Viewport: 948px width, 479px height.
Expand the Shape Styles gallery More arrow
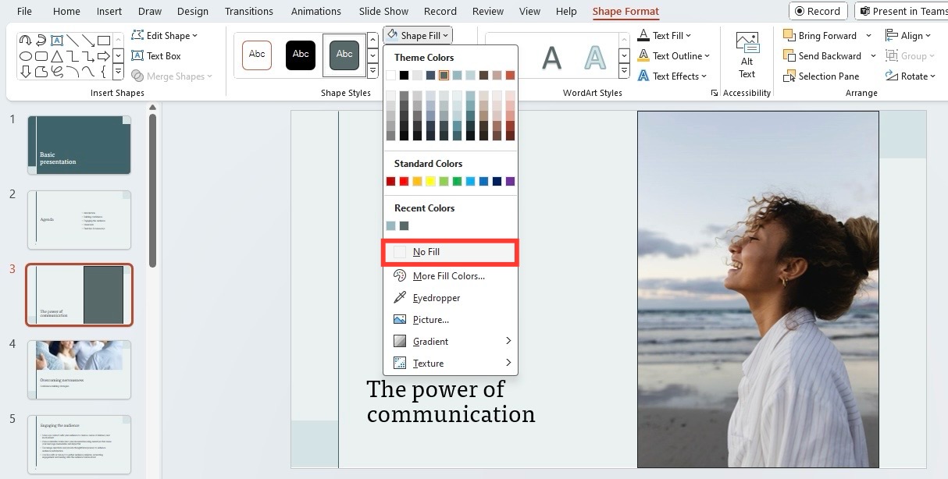372,71
